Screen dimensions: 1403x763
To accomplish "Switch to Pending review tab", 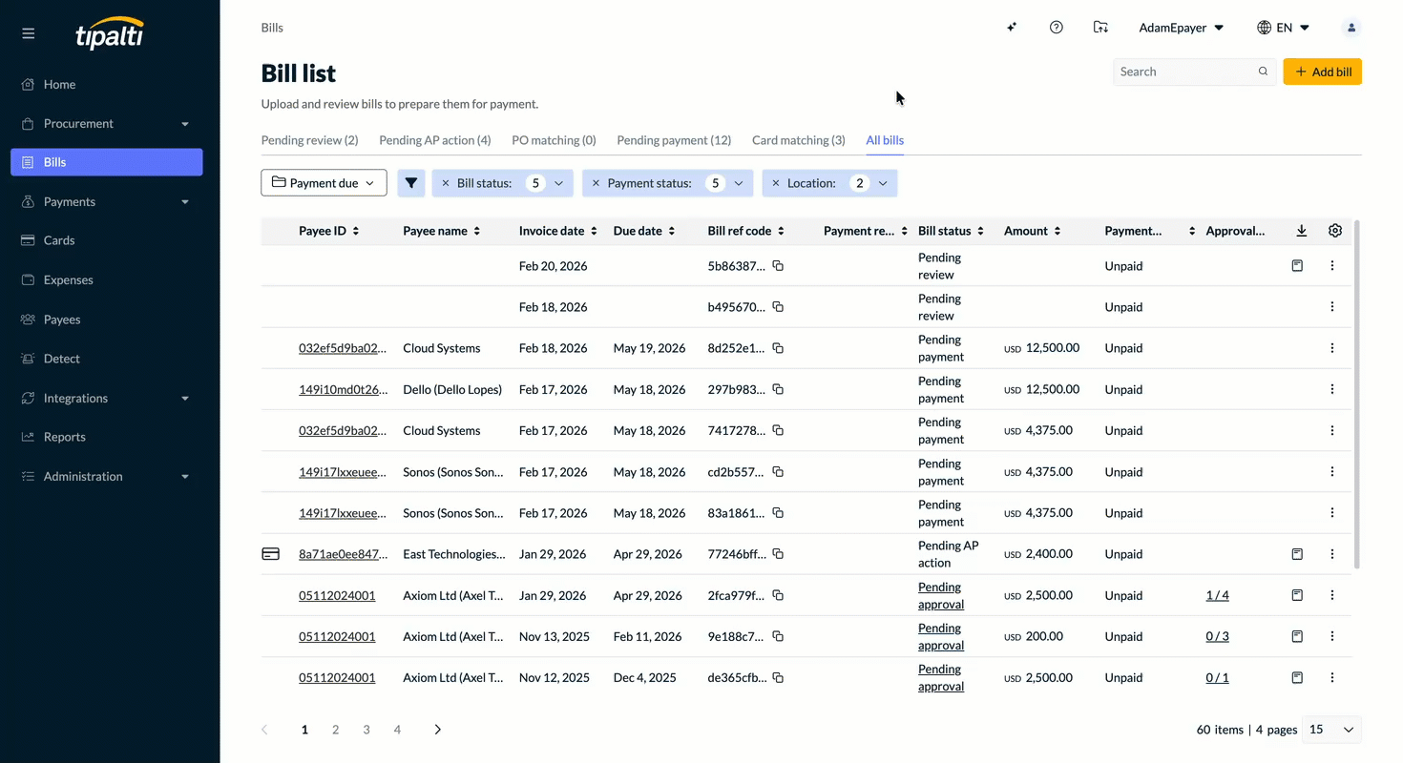I will [x=309, y=140].
